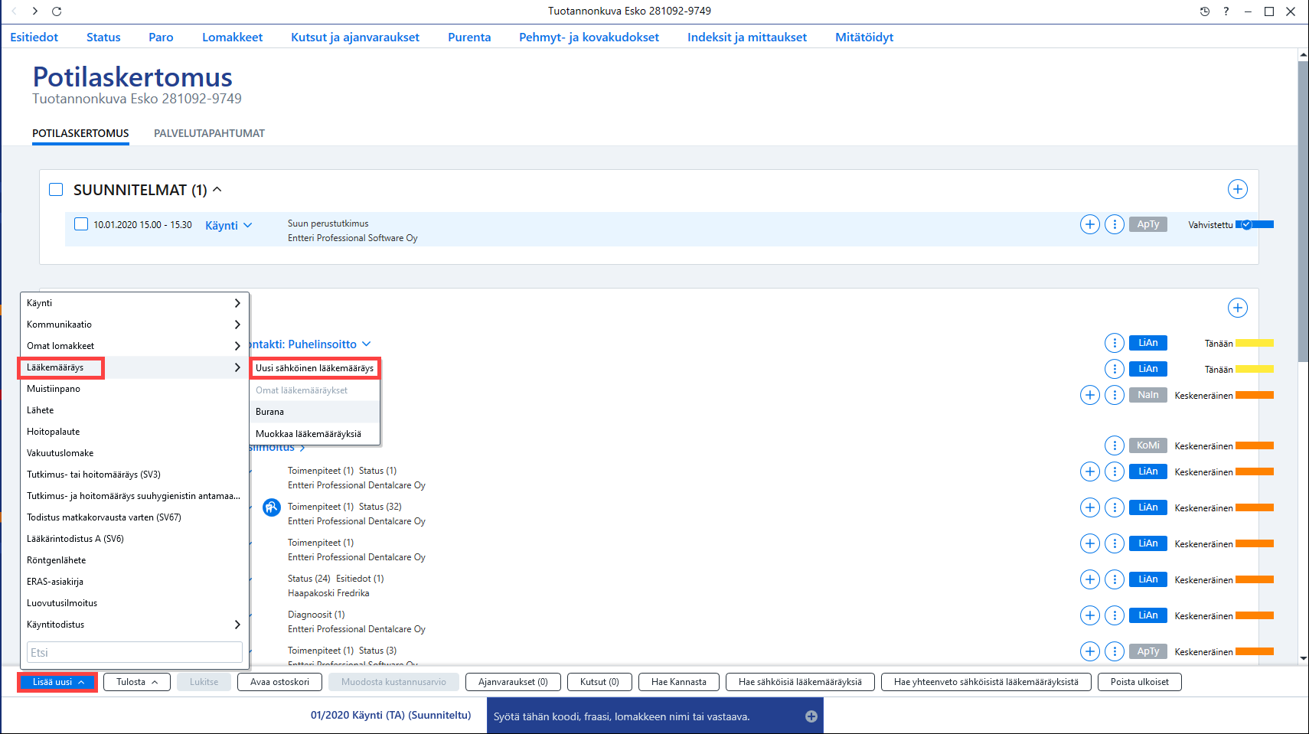Click the KoMi badge
This screenshot has height=734, width=1309.
coord(1147,445)
